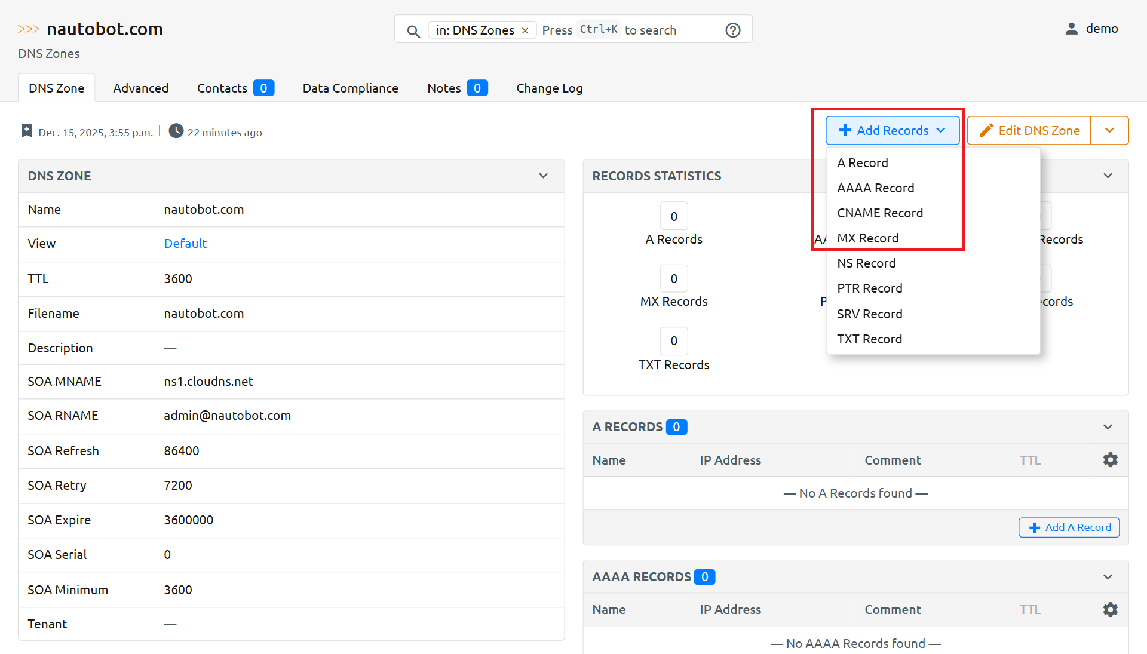Click the demo user profile icon
Viewport: 1147px width, 654px height.
(x=1071, y=29)
